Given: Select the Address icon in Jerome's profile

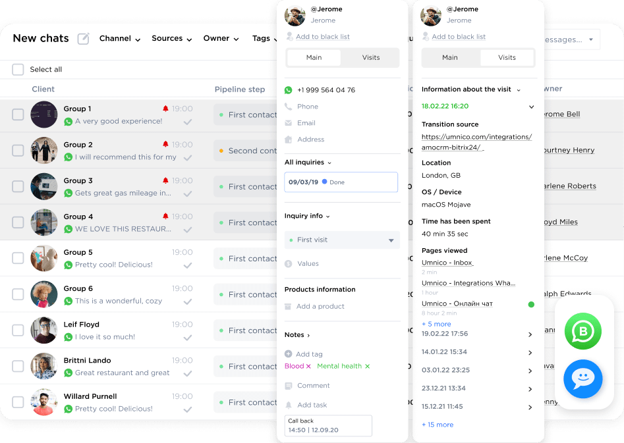Looking at the screenshot, I should [x=291, y=139].
